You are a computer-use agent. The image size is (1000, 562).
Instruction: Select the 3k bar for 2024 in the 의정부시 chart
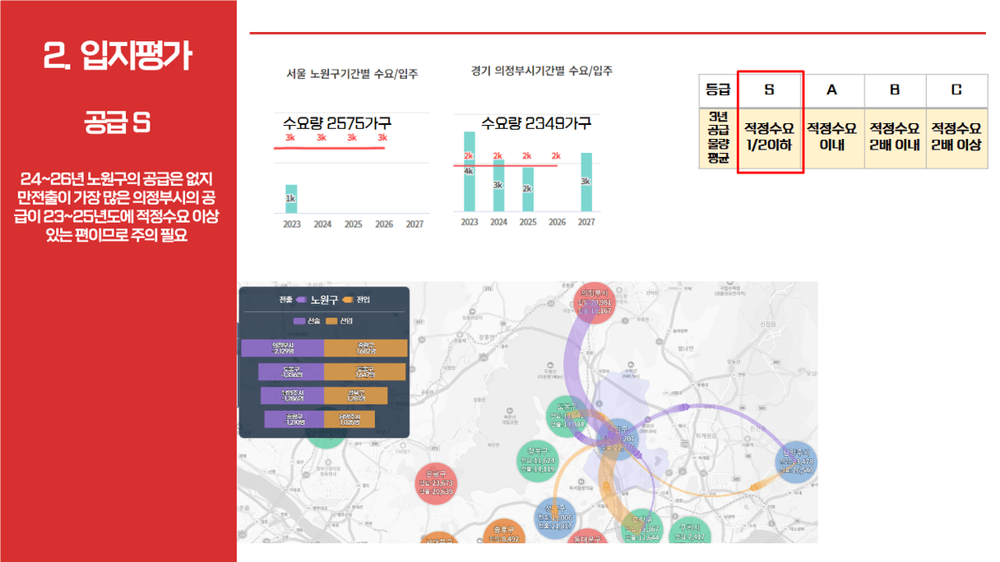(498, 186)
